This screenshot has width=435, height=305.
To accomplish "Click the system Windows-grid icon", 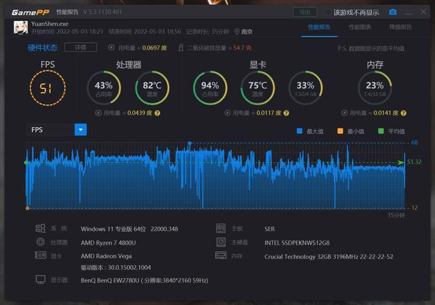I will pyautogui.click(x=40, y=228).
